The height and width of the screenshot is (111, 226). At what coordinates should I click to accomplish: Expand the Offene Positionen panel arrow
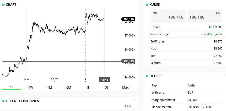pos(134,100)
